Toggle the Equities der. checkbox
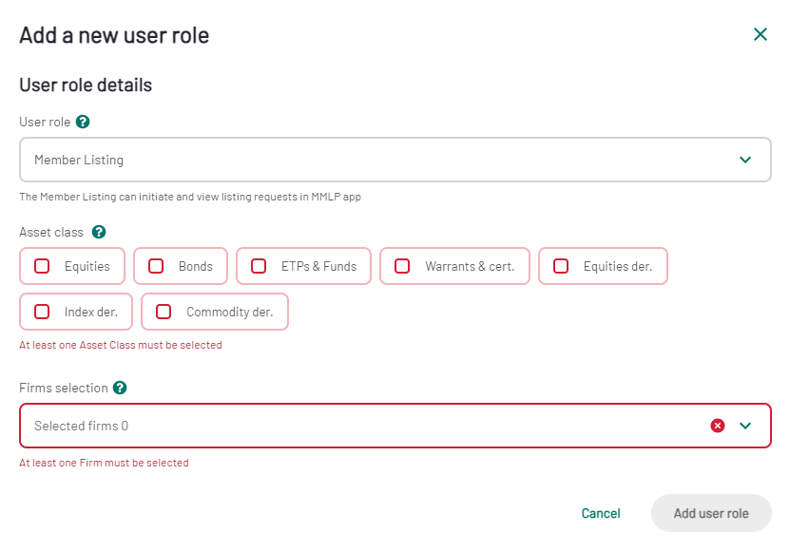This screenshot has width=790, height=551. (561, 266)
